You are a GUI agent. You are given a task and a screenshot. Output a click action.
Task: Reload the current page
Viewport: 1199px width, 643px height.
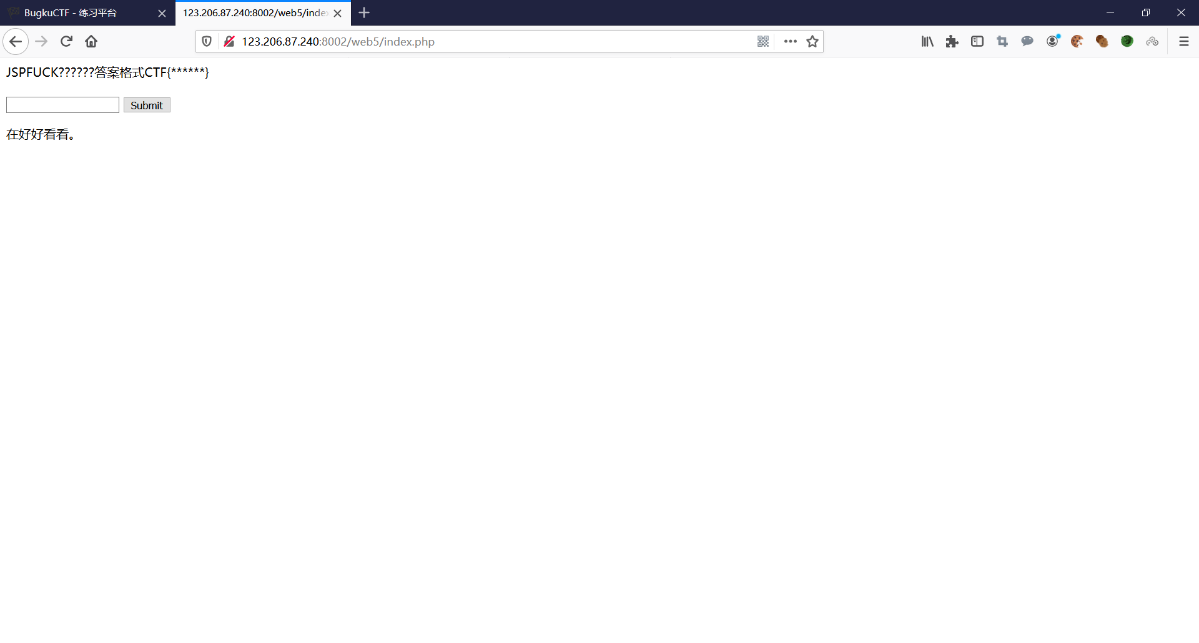point(66,42)
